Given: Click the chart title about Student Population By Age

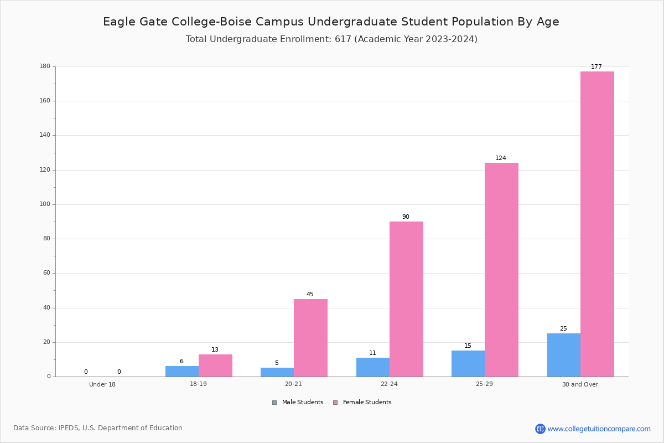Looking at the screenshot, I should 331,22.
